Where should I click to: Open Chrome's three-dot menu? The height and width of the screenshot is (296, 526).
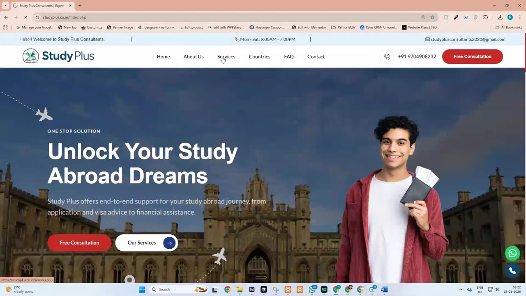click(x=520, y=17)
